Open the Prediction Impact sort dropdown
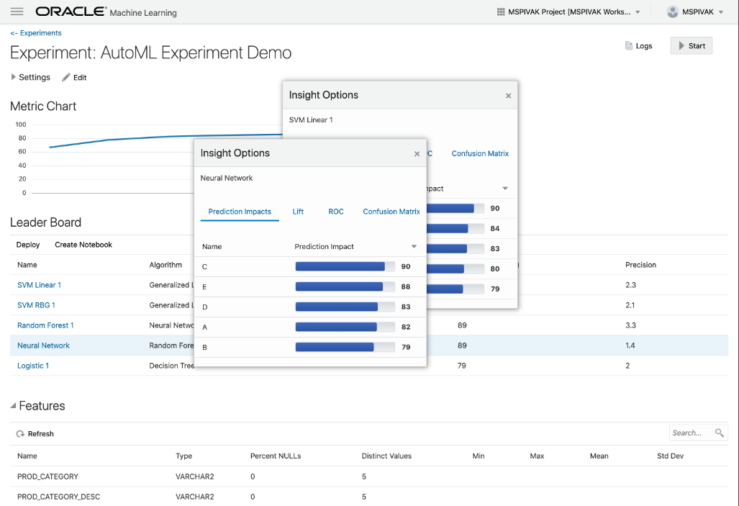Screen dimensions: 739x506 (414, 246)
